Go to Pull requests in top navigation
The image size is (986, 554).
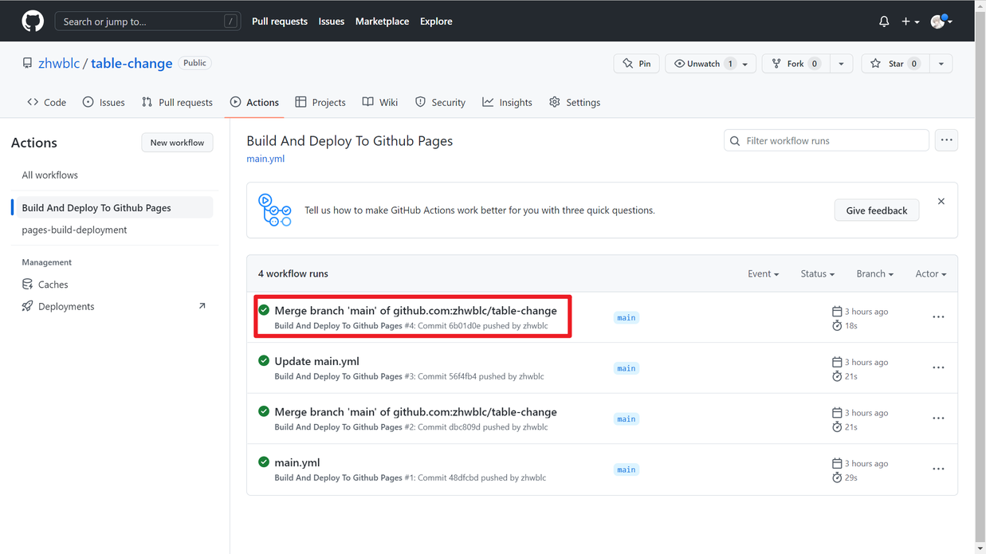280,22
